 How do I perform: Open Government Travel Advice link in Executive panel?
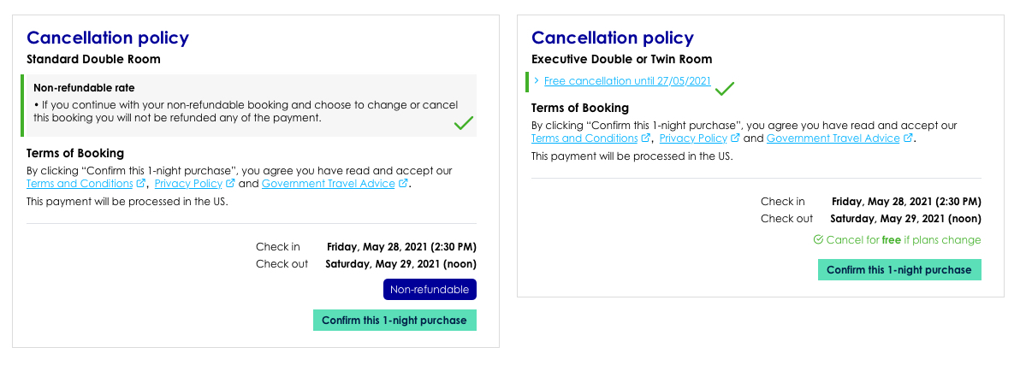[833, 138]
